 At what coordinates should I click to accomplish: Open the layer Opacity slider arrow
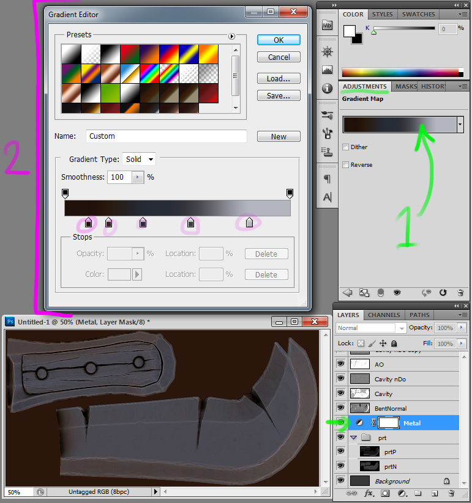pyautogui.click(x=462, y=328)
